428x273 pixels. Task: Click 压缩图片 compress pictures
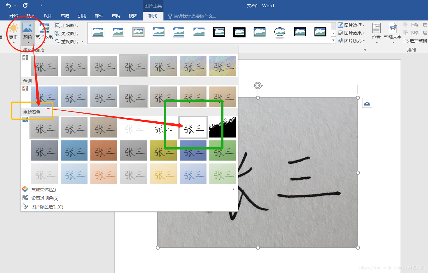(67, 25)
